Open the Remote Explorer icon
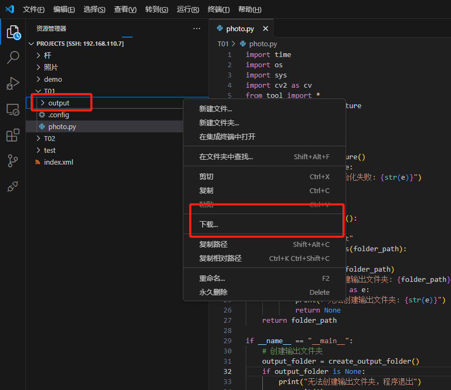451x390 pixels. (13, 110)
